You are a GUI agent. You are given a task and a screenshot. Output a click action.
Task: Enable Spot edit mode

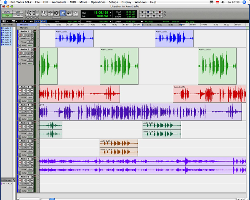(18, 12)
